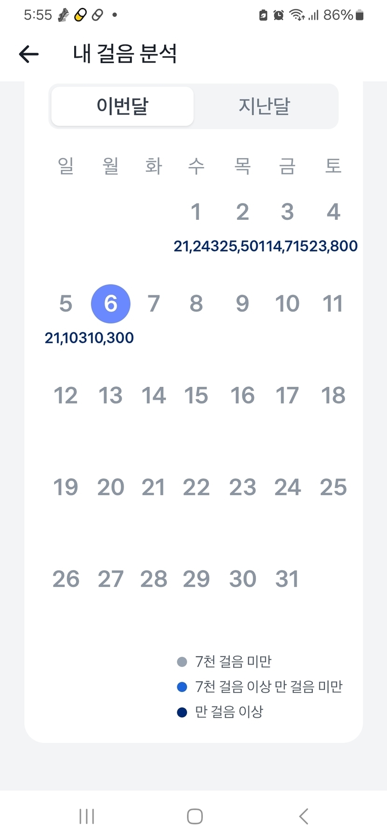Screen dimensions: 387x839
Task: Tap the 23,800 step count
Action: tap(335, 246)
